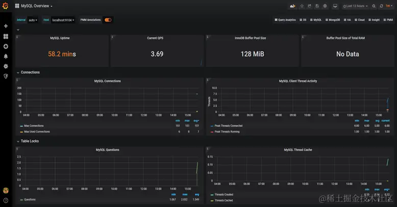Click Max Connections legend color line
Viewport: 397px width, 207px height.
(21, 126)
